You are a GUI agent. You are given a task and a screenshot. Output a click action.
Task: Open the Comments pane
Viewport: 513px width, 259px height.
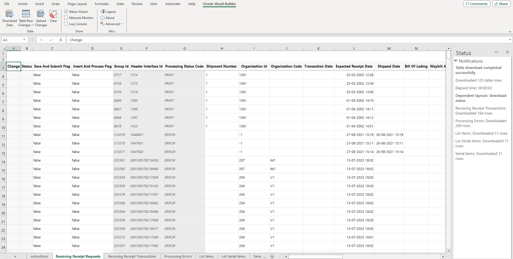pyautogui.click(x=476, y=4)
